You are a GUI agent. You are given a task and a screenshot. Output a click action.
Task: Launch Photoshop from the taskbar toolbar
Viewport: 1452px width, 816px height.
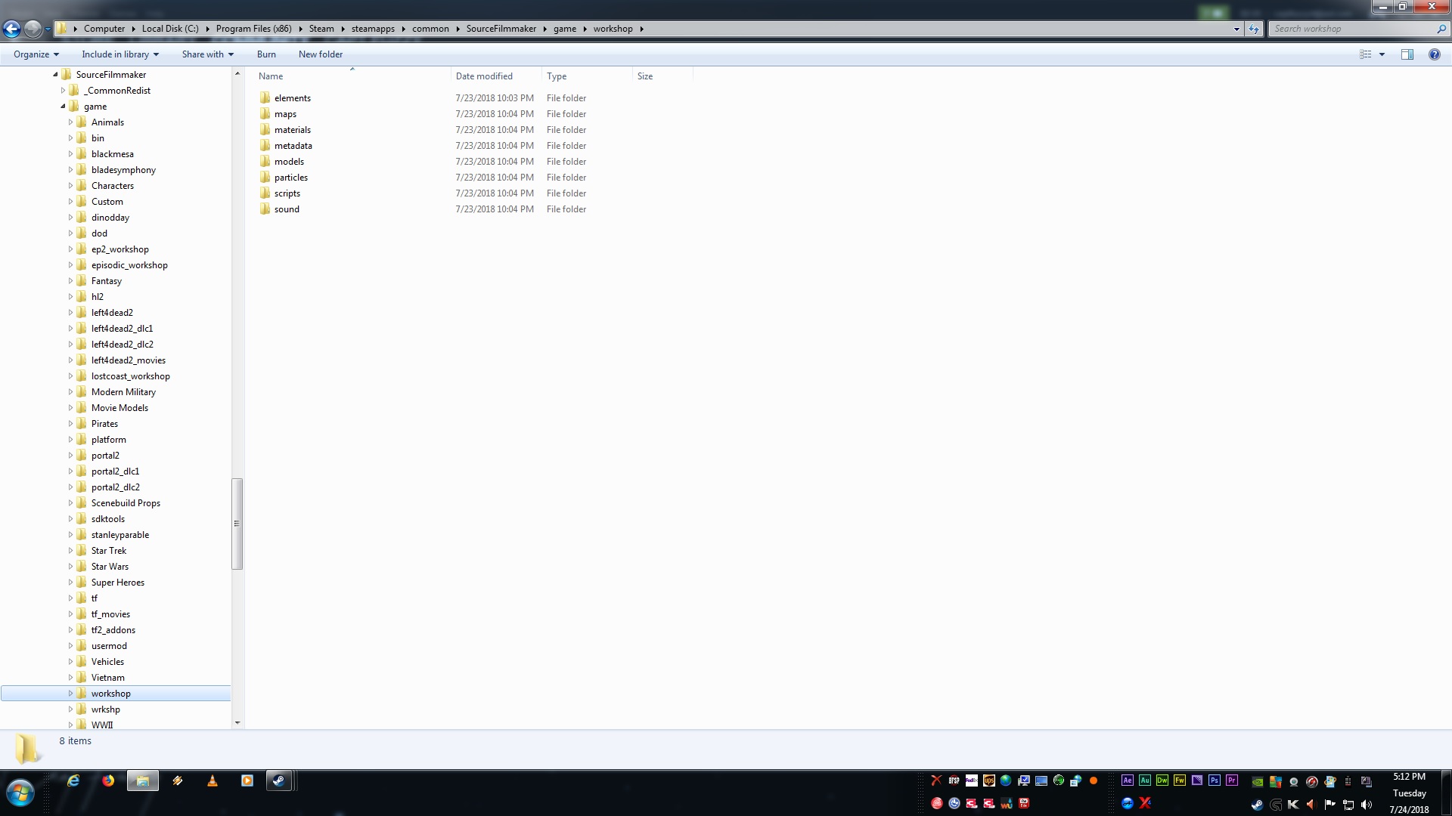pos(1214,780)
